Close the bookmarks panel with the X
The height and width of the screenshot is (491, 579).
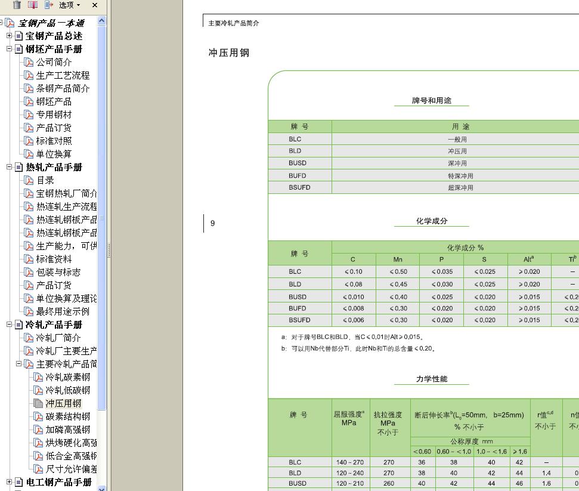coord(95,5)
